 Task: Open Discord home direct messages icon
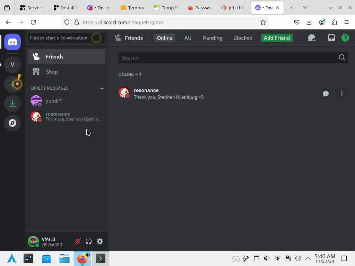pos(12,42)
